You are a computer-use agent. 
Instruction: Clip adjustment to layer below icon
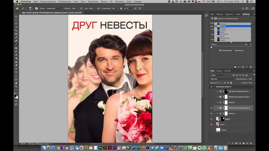coord(235,67)
